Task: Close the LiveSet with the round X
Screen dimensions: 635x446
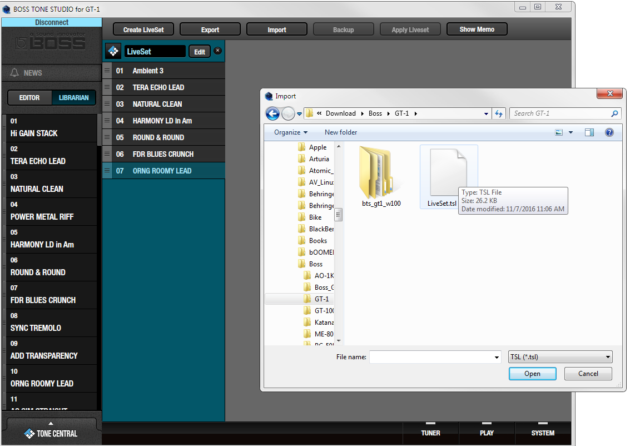Action: click(217, 51)
